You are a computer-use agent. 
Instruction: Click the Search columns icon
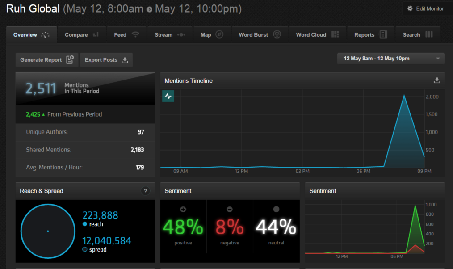[429, 34]
